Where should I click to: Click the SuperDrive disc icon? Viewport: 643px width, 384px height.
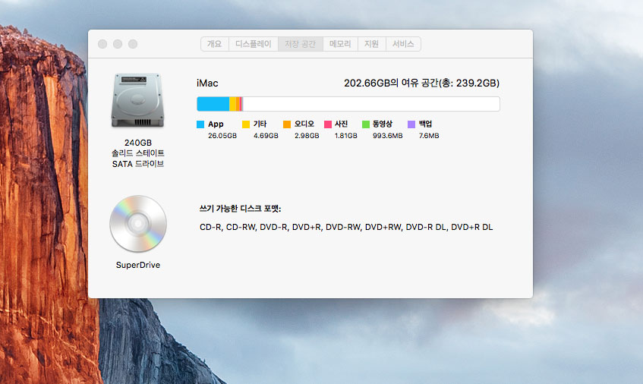point(137,224)
